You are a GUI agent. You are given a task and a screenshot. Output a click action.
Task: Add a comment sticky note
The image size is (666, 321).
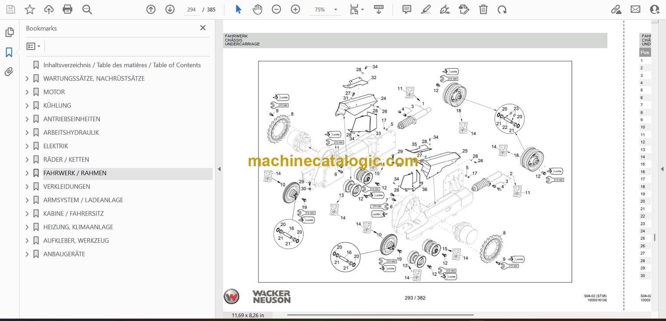click(x=407, y=9)
